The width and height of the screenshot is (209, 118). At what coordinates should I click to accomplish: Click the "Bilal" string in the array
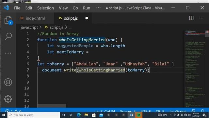[160, 64]
